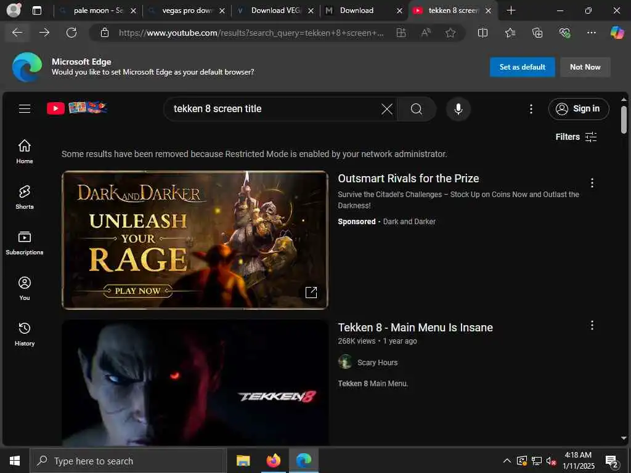Open the muted volume tray icon
This screenshot has height=473, width=631.
pos(551,461)
